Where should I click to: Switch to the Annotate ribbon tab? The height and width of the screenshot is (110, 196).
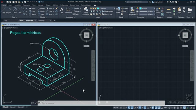pyautogui.click(x=17, y=5)
